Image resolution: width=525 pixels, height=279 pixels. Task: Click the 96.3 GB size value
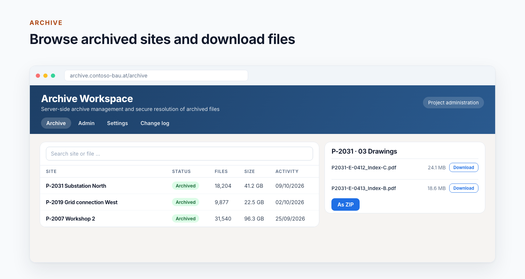[x=254, y=219]
